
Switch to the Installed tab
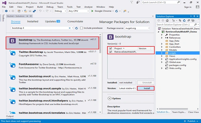pos(33,22)
